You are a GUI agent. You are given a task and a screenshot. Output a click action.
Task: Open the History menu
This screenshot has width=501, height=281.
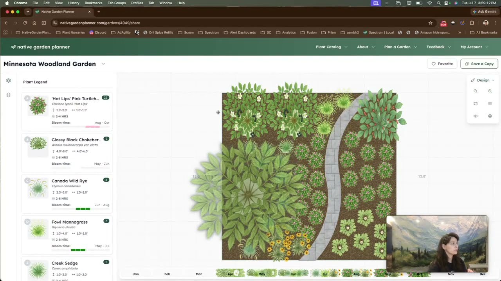click(x=74, y=3)
